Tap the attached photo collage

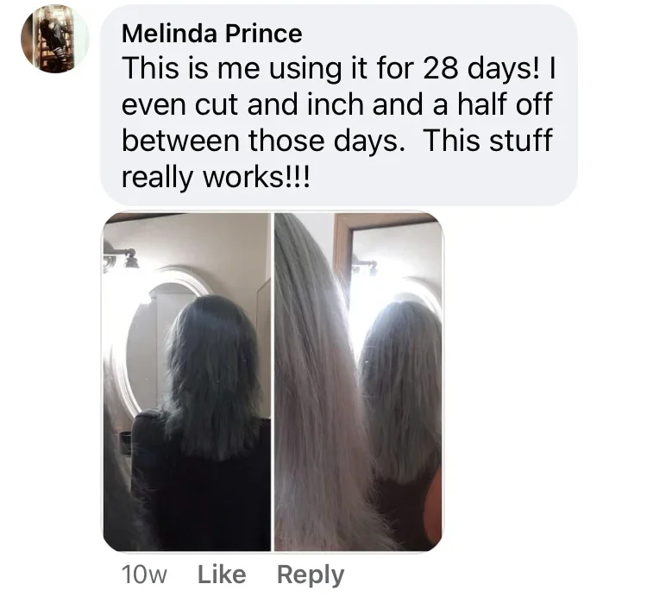pyautogui.click(x=273, y=382)
